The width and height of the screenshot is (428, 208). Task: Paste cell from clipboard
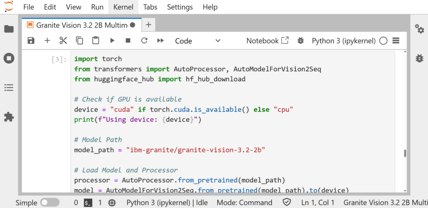coord(95,40)
